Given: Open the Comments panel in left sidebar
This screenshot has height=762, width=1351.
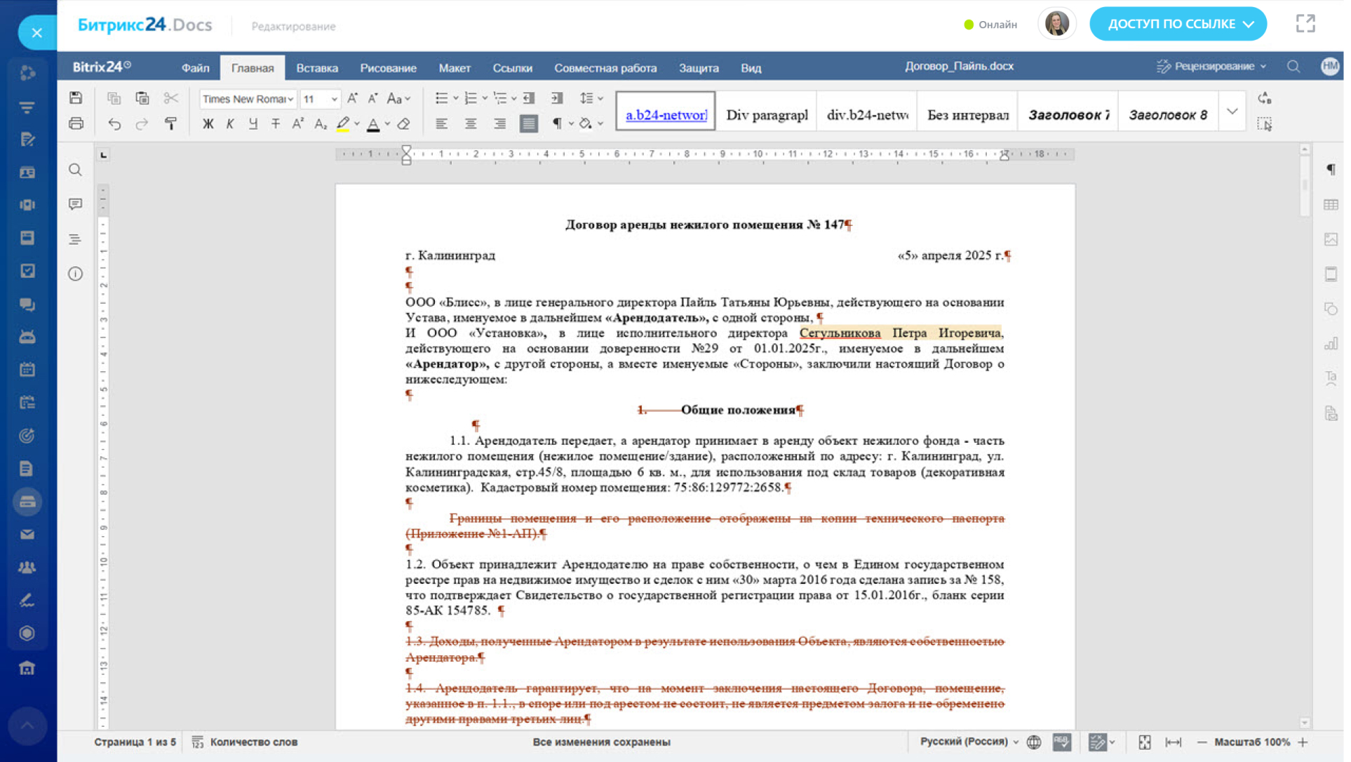Looking at the screenshot, I should click(75, 204).
